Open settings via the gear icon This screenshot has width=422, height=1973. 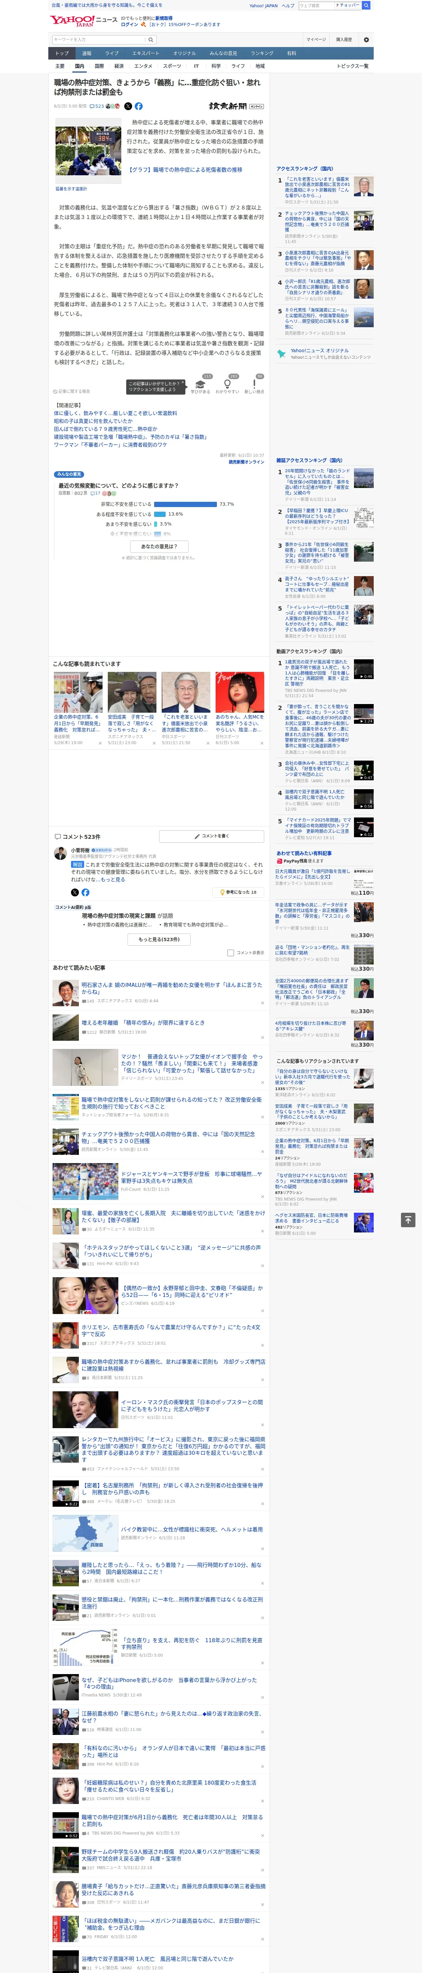pyautogui.click(x=365, y=40)
